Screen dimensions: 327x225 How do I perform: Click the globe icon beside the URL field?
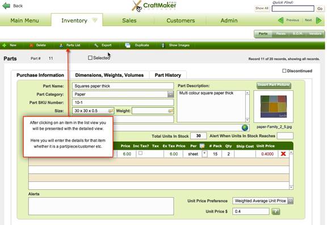tap(245, 128)
